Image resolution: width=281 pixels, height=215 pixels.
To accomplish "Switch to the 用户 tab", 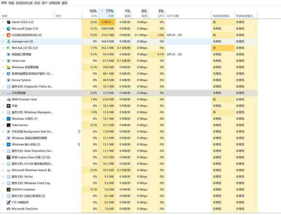I will [44, 3].
